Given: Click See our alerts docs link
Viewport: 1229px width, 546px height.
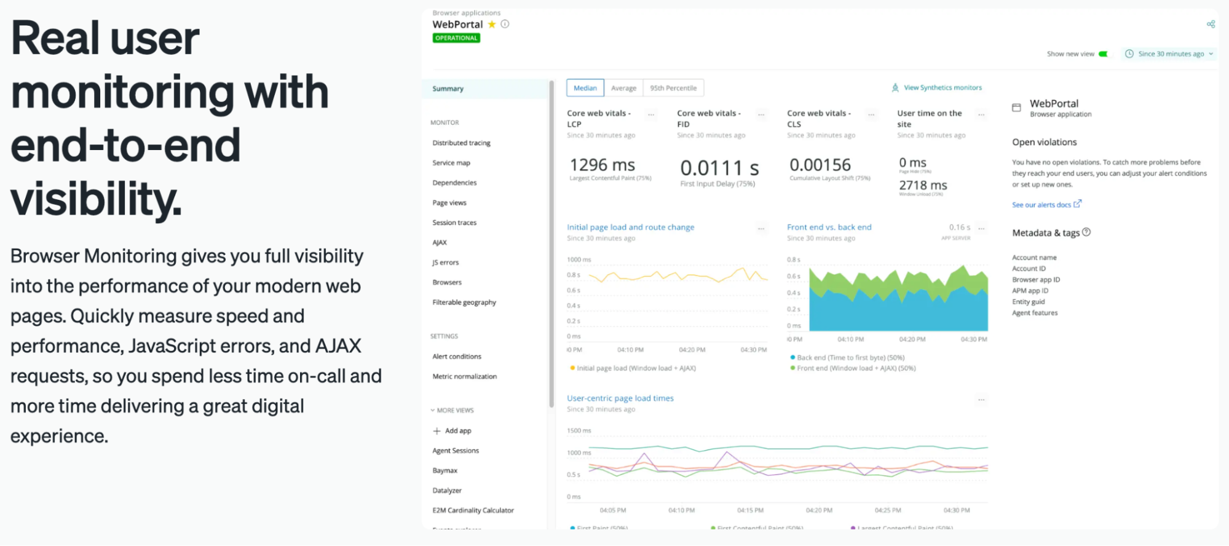Looking at the screenshot, I should click(1041, 205).
